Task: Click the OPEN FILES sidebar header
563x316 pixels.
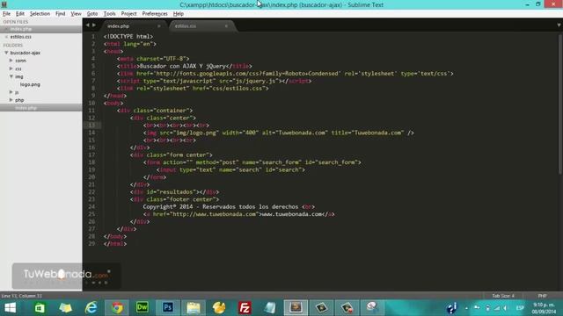Action: (x=16, y=22)
